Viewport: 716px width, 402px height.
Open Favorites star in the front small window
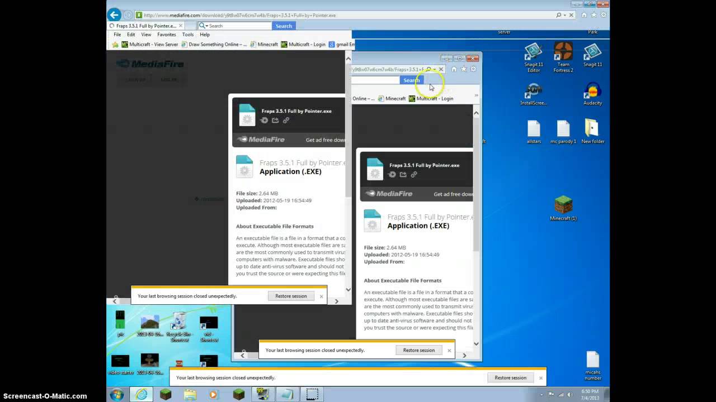coord(463,69)
